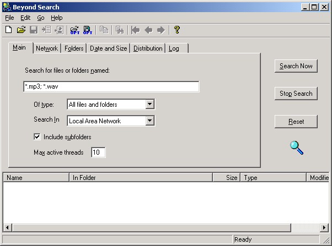This screenshot has height=246, width=332.
Task: Switch to the Date and Size tab
Action: pyautogui.click(x=109, y=48)
